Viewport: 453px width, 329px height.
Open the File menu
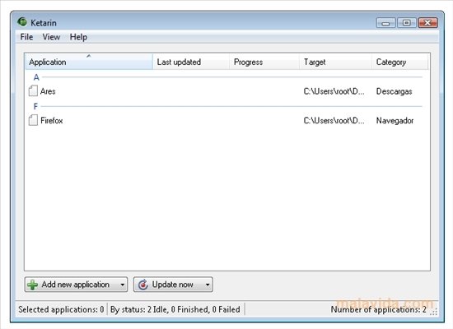26,37
